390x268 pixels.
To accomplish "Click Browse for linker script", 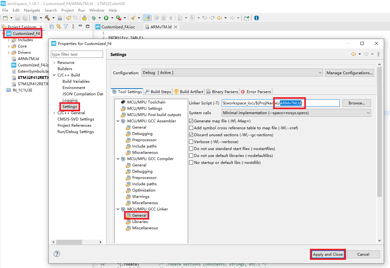I will point(356,103).
